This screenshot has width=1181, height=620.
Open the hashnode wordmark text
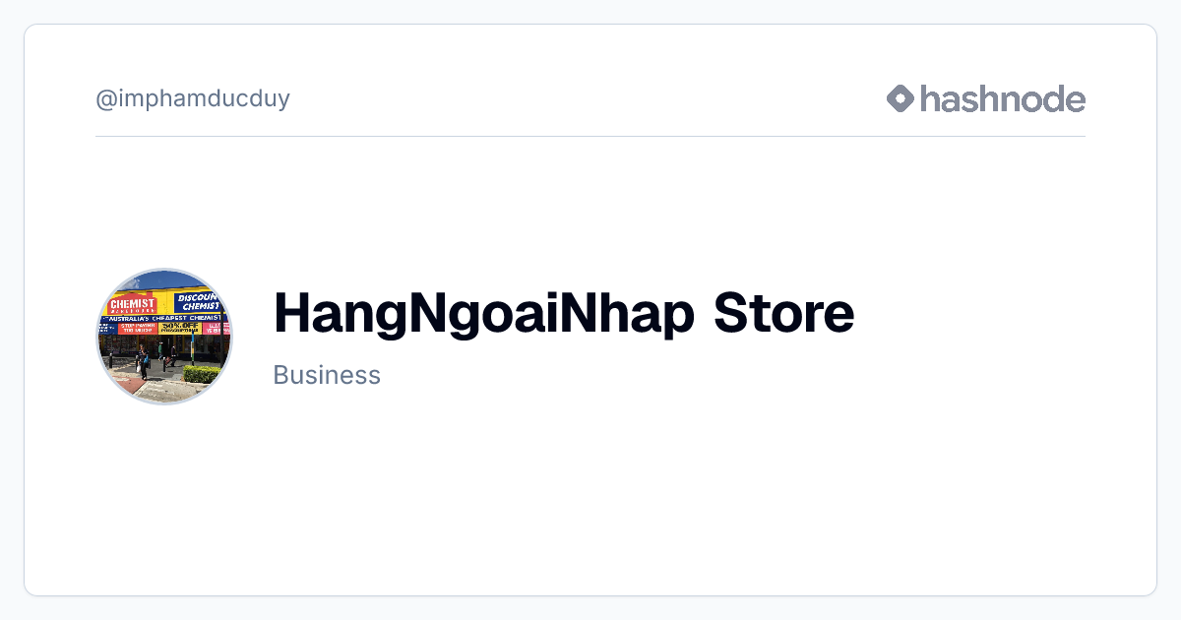click(1003, 98)
